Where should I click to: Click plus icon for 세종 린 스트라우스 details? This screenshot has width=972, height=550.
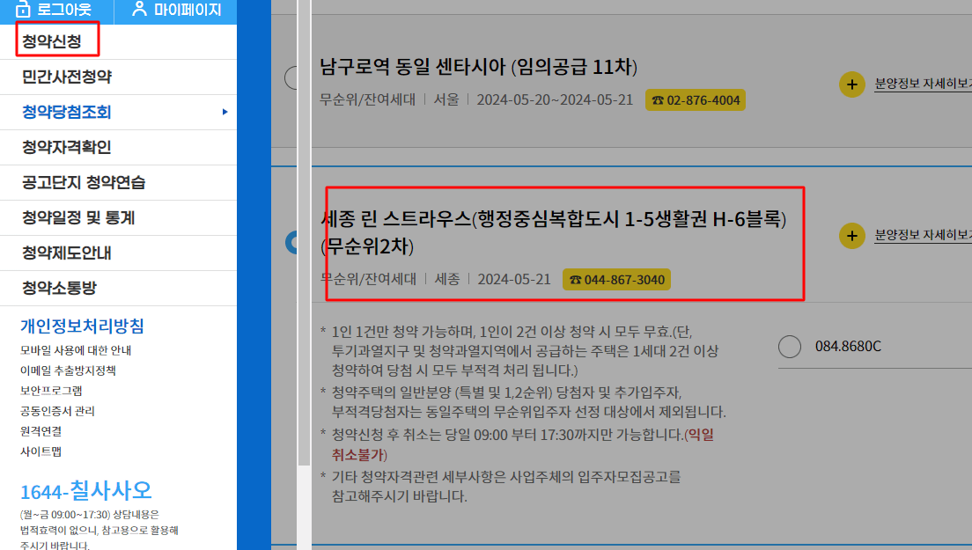click(852, 236)
